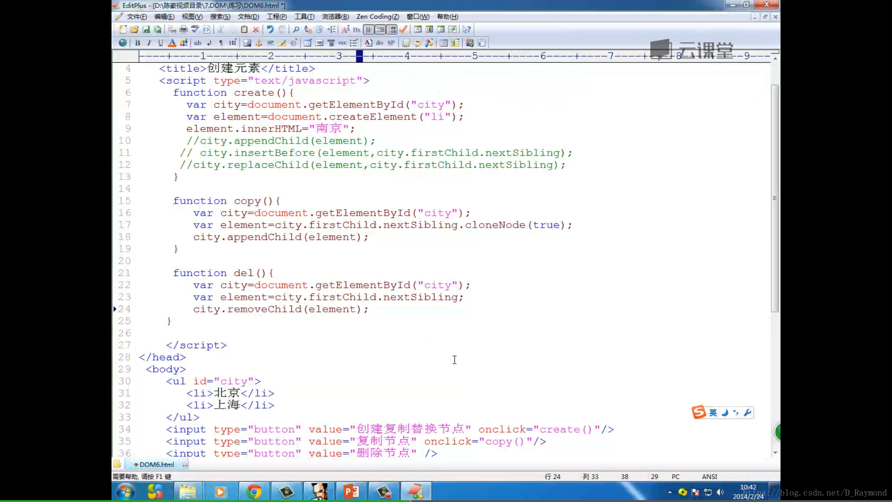Click the Cut scissors icon

(x=221, y=29)
